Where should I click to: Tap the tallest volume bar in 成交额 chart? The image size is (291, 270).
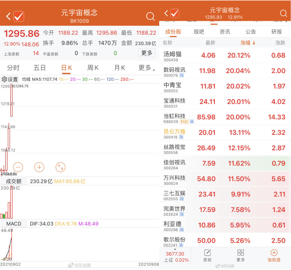[12, 202]
